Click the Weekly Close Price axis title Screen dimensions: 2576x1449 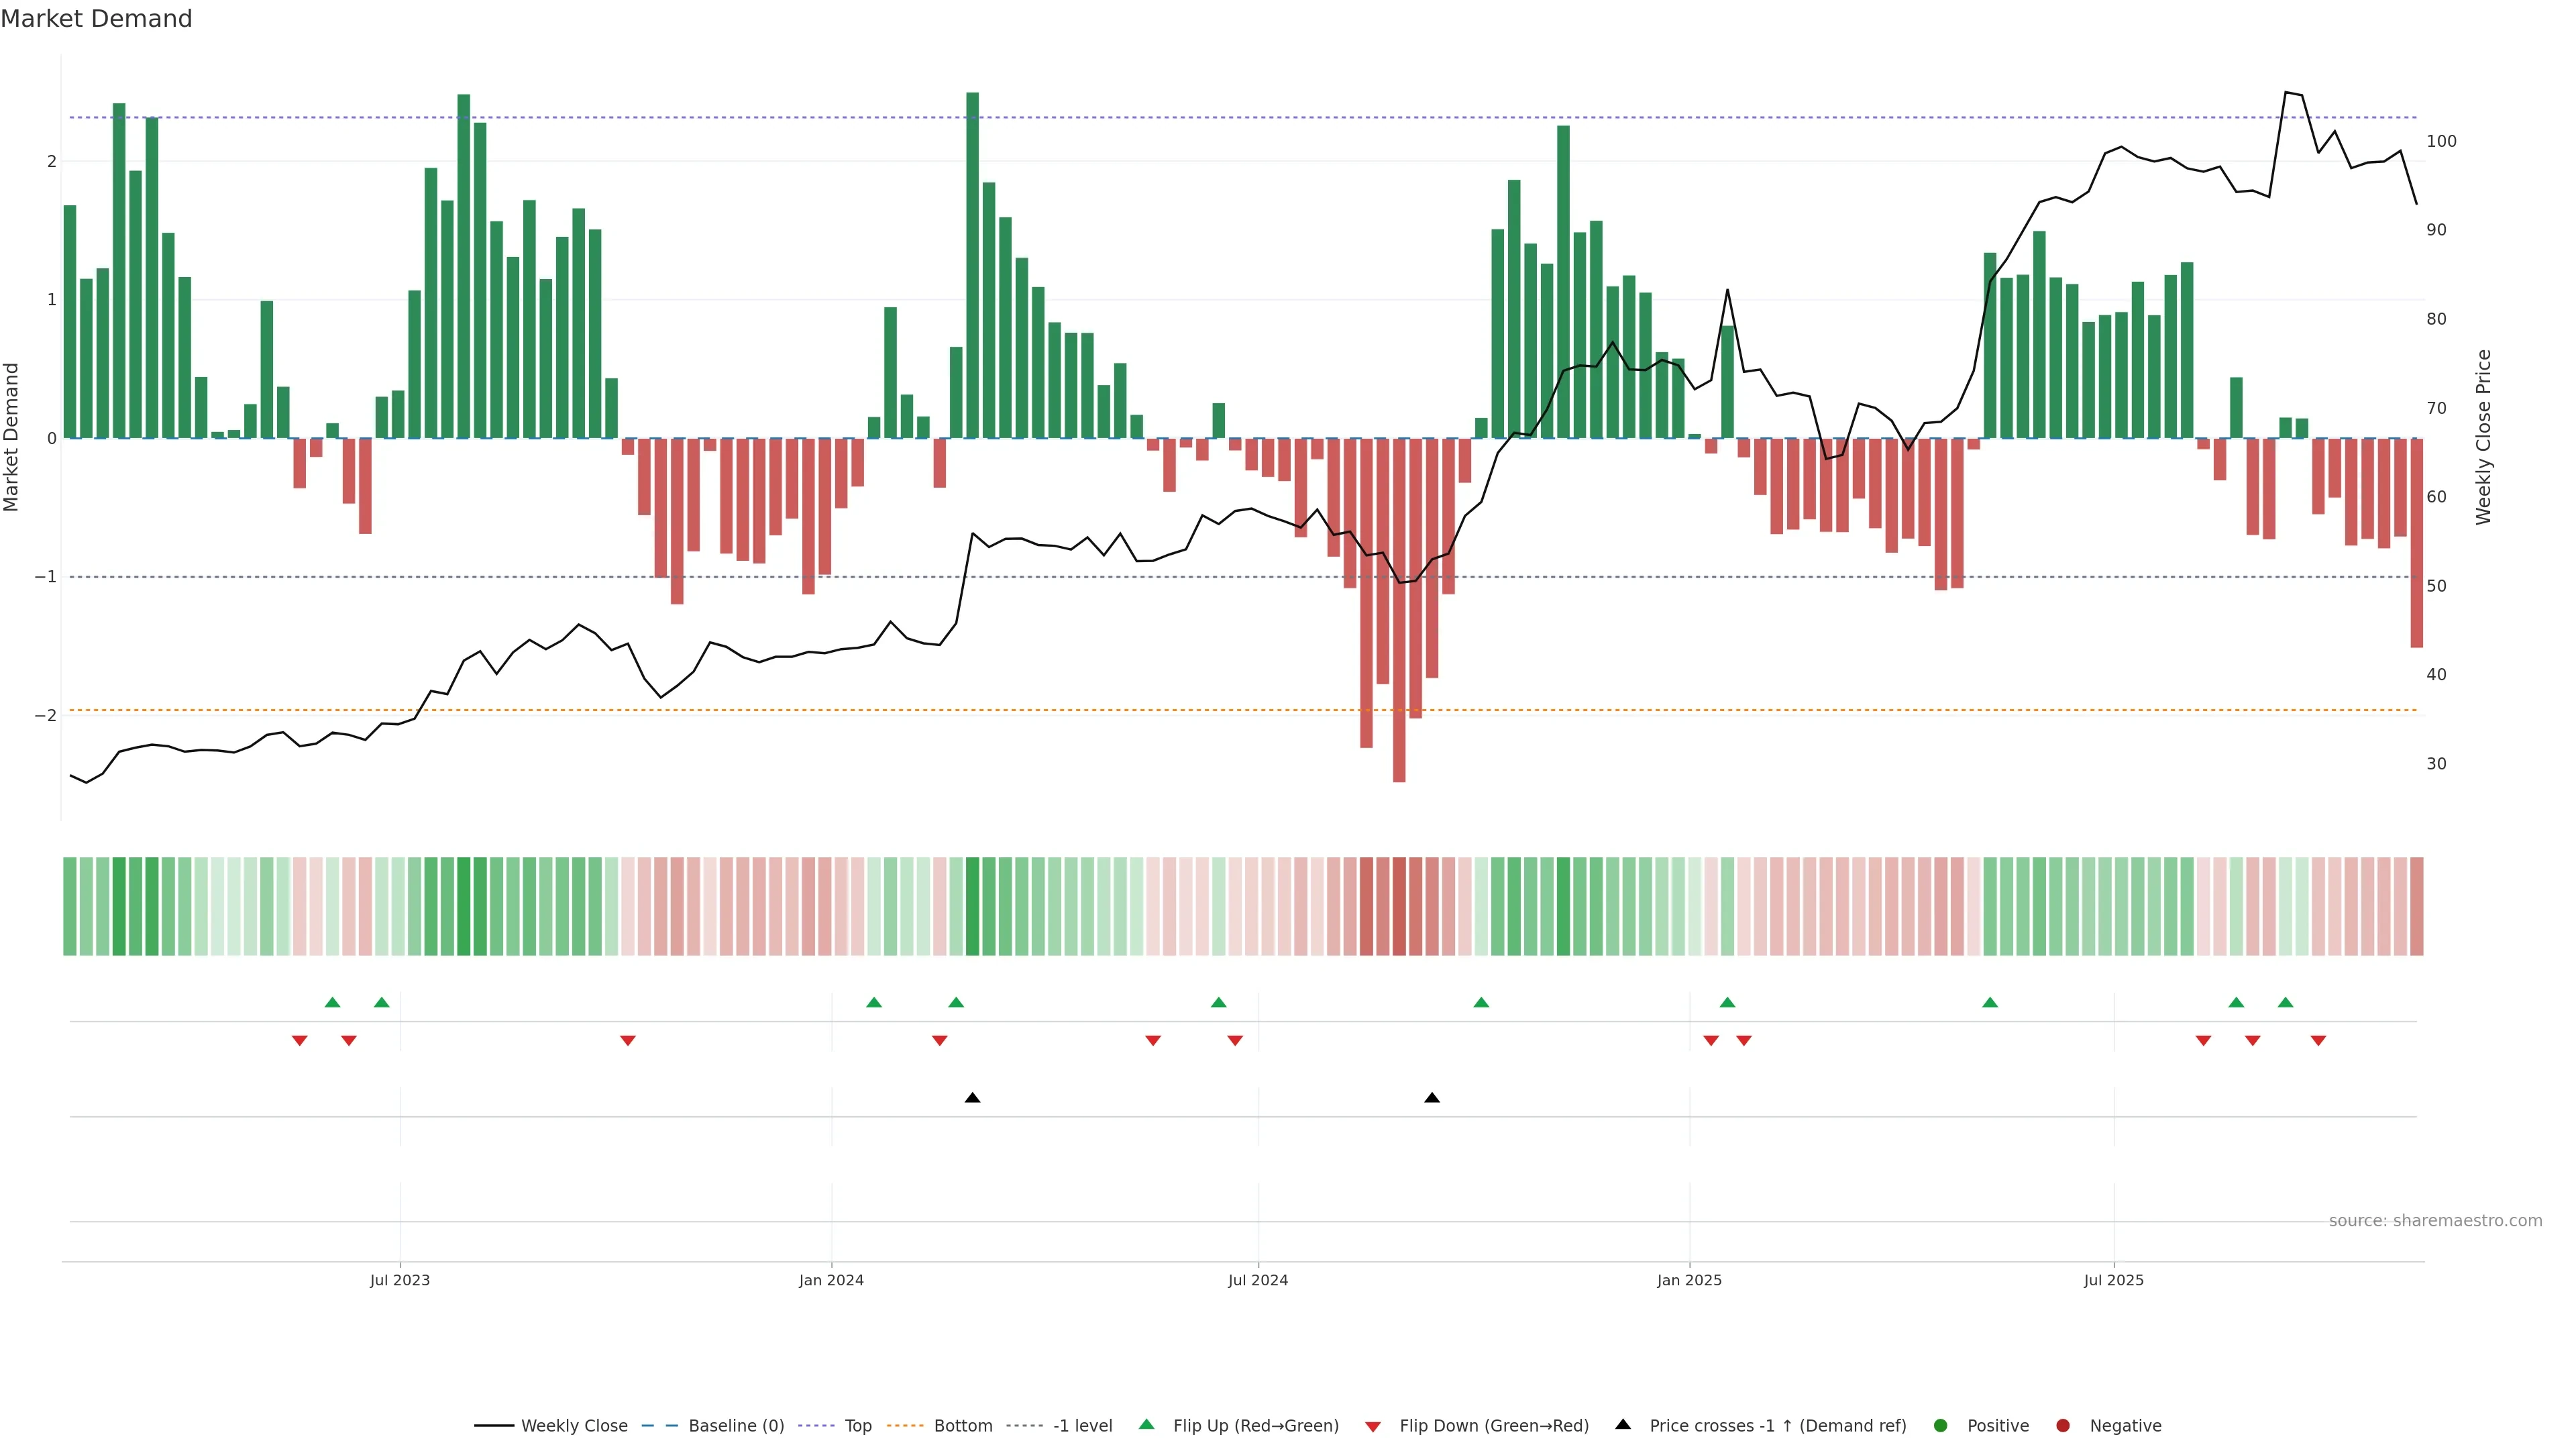point(2484,437)
